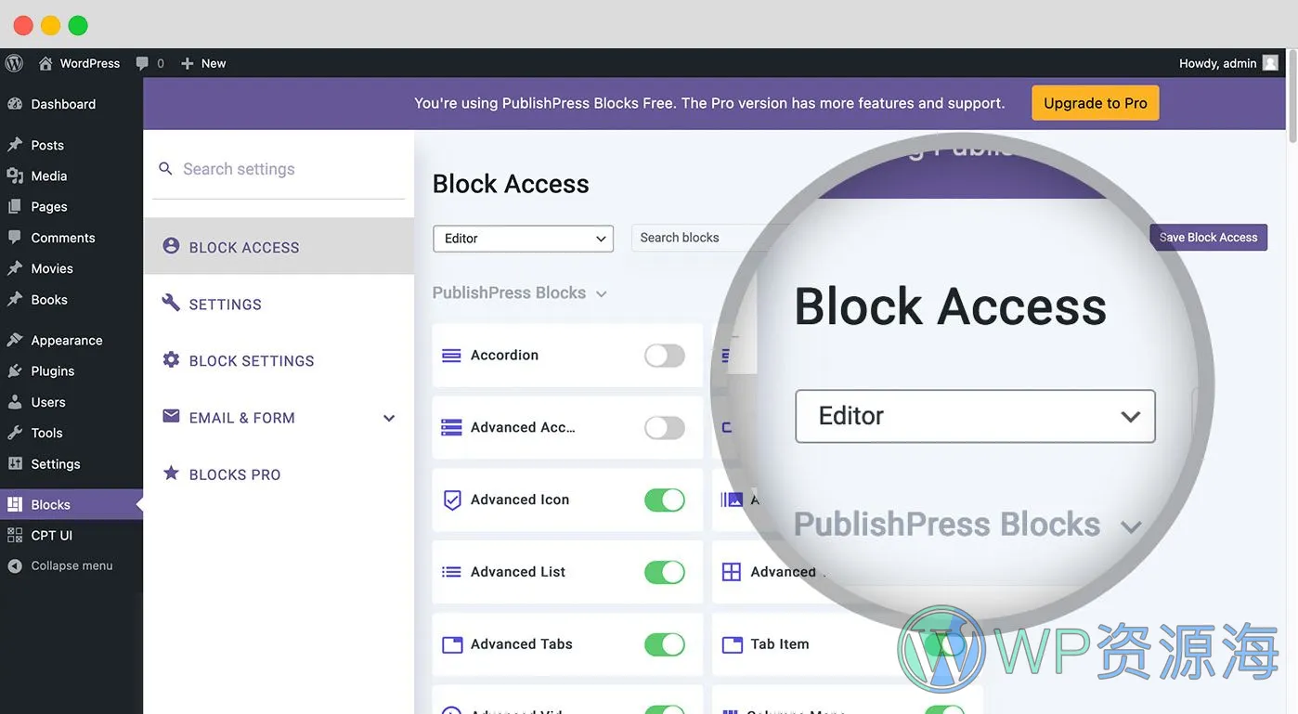1298x714 pixels.
Task: Open the Appearance menu item
Action: (71, 340)
